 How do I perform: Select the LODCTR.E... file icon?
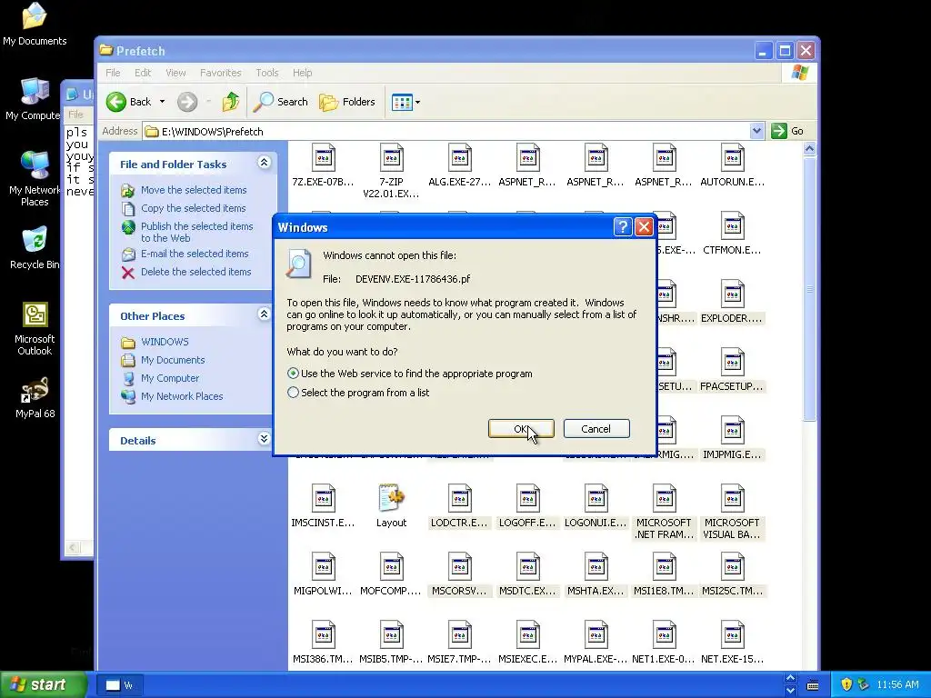[x=459, y=499]
